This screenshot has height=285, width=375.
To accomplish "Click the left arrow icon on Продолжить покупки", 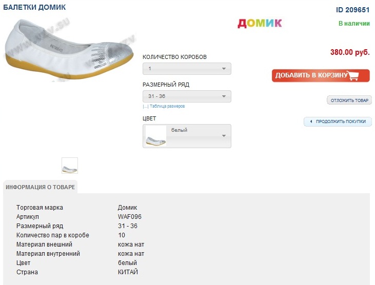I will (x=311, y=121).
